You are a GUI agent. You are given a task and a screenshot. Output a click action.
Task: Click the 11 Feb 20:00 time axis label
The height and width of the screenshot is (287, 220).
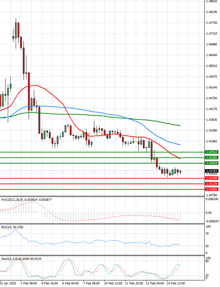click(133, 283)
